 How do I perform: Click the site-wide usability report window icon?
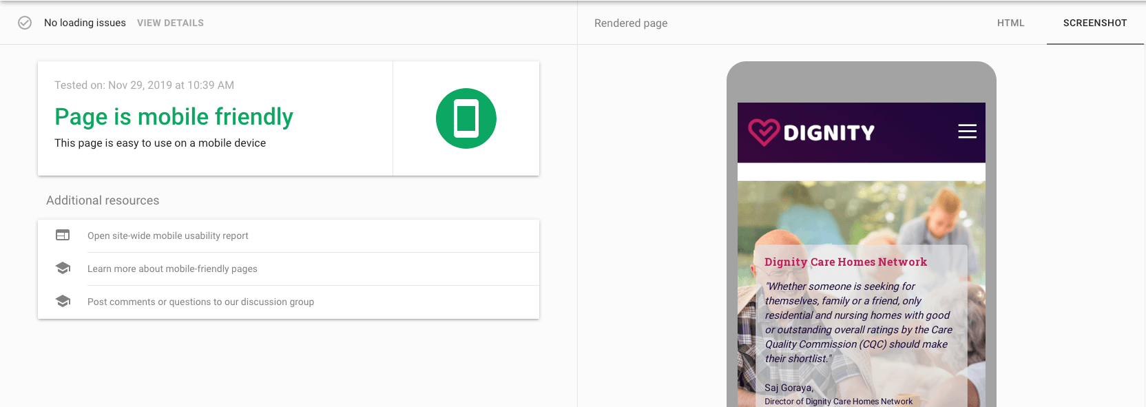coord(63,235)
